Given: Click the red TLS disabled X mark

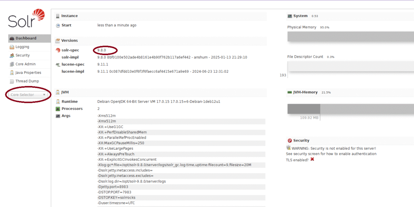Looking at the screenshot, I should point(312,159).
